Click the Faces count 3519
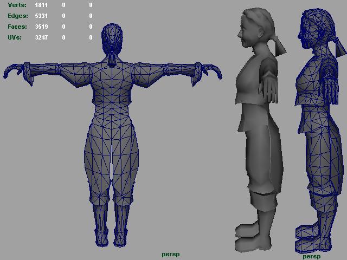 [x=41, y=27]
